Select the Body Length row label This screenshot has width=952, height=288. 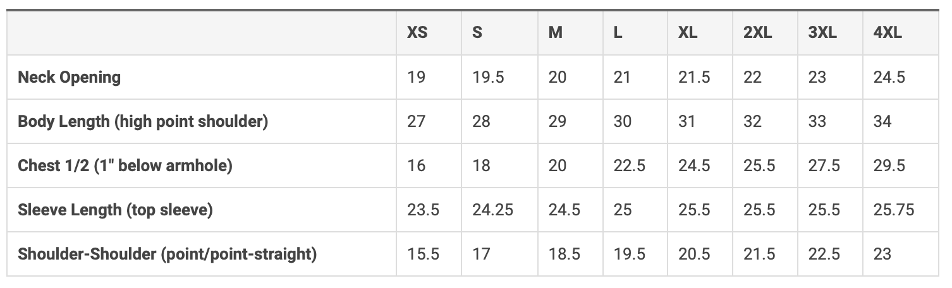tap(143, 121)
